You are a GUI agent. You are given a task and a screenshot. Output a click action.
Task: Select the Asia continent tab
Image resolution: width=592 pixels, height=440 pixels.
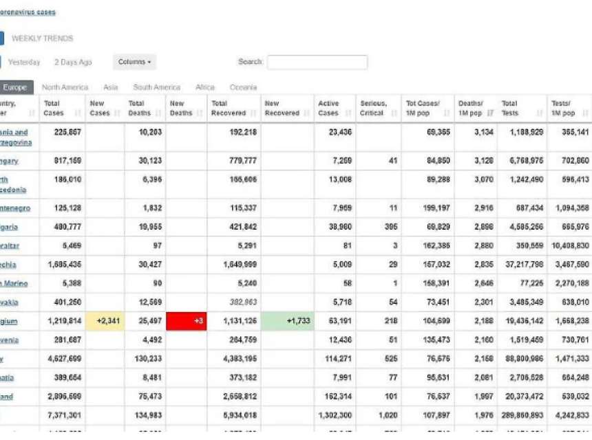click(x=110, y=87)
